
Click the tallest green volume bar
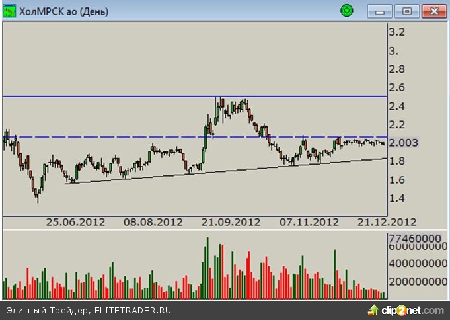click(x=207, y=268)
